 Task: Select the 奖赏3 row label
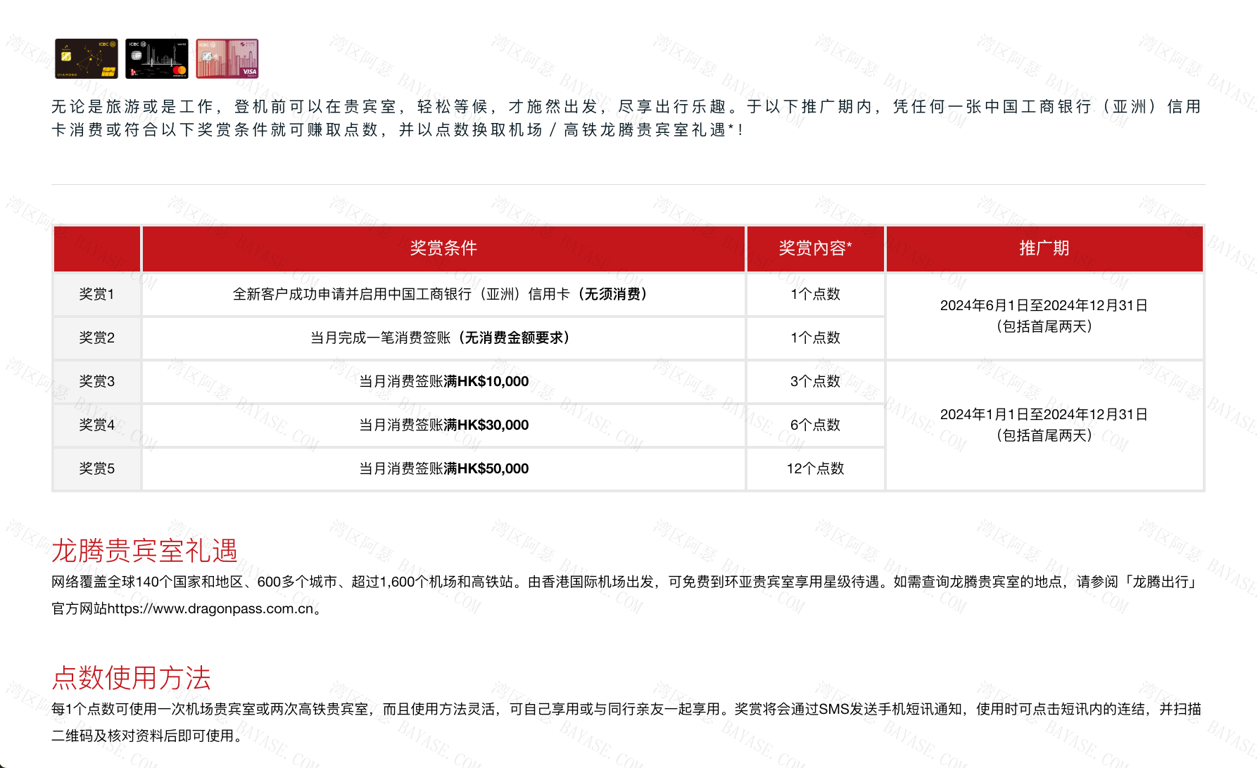pyautogui.click(x=97, y=381)
